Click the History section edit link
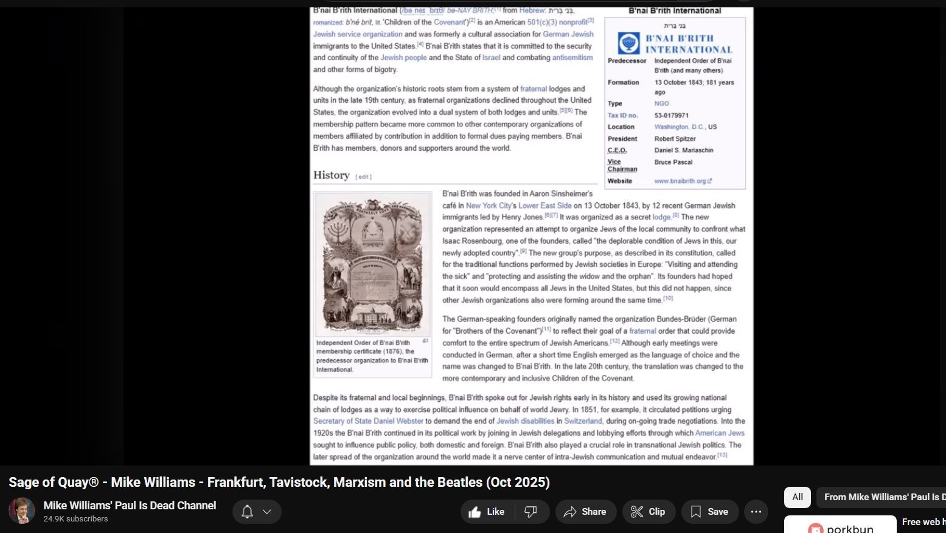Viewport: 946px width, 533px height. click(x=363, y=177)
